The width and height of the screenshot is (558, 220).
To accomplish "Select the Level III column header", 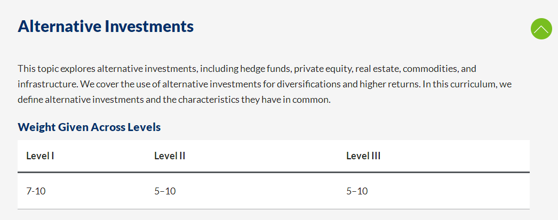I will 363,156.
